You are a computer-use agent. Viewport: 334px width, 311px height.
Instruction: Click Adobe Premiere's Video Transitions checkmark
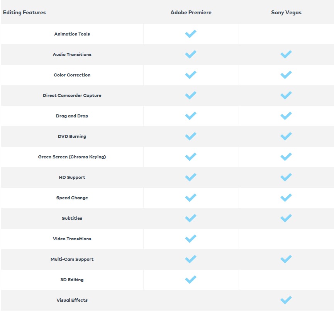[x=191, y=238]
